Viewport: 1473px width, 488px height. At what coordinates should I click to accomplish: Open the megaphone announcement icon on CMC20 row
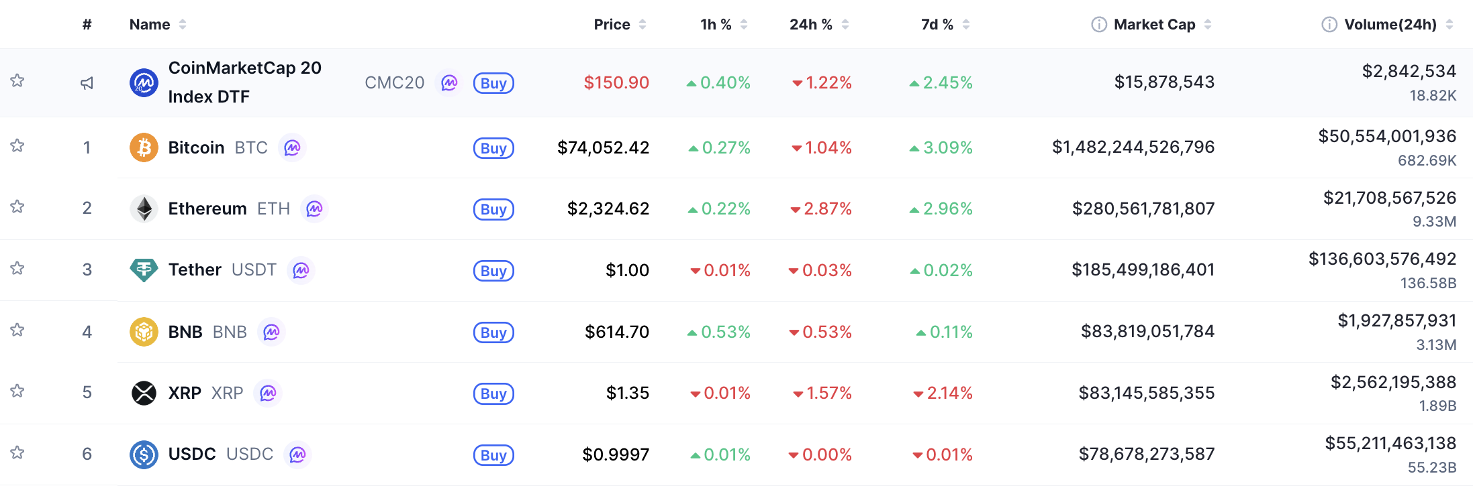point(87,82)
